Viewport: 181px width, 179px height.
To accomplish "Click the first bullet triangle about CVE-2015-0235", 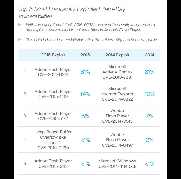I will click(20, 25).
